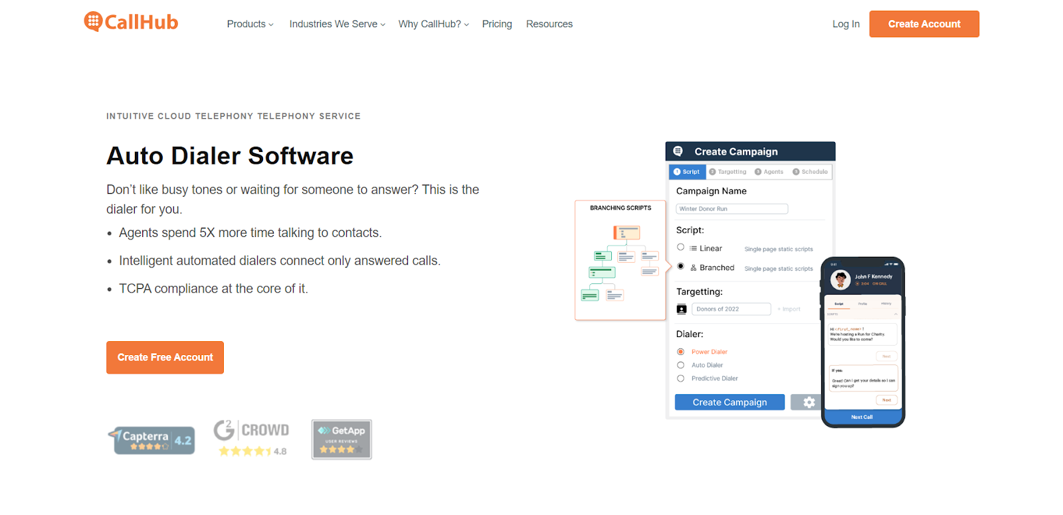Image resolution: width=1063 pixels, height=515 pixels.
Task: Click the CallHub logo
Action: tap(131, 22)
